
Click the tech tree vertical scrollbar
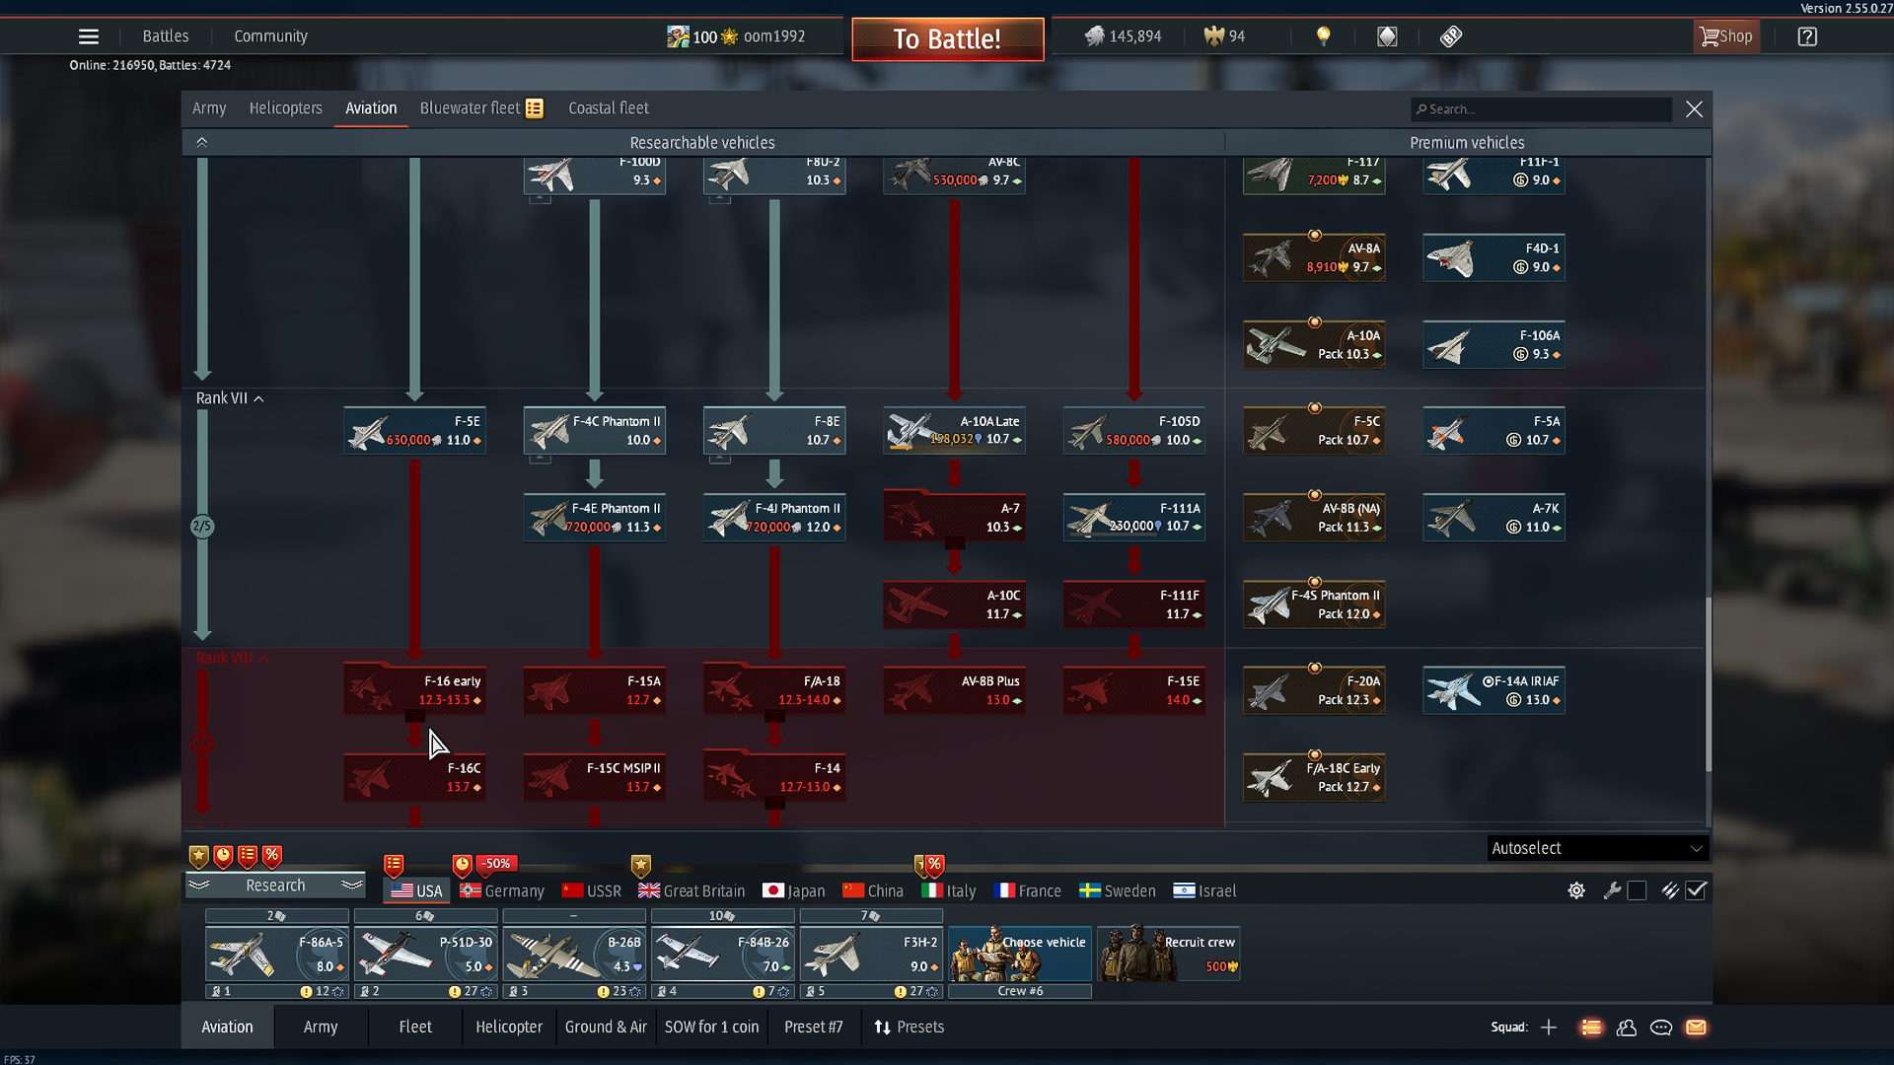coord(1708,683)
